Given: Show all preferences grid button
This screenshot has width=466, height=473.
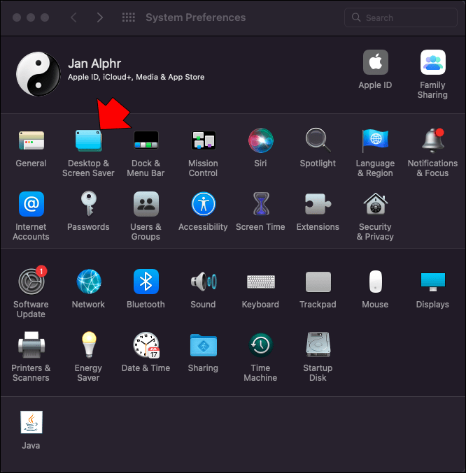Looking at the screenshot, I should coord(129,17).
